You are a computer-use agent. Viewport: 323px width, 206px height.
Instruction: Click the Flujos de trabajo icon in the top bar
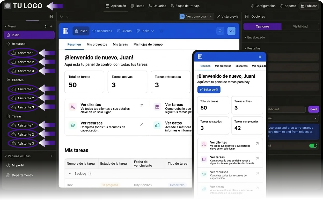pos(172,5)
